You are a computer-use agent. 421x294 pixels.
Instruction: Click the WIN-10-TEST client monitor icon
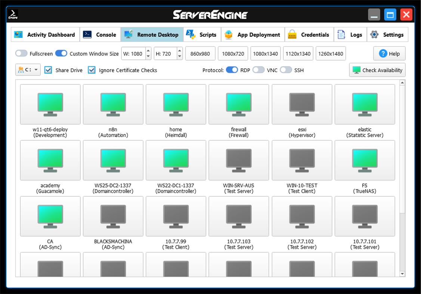point(302,160)
